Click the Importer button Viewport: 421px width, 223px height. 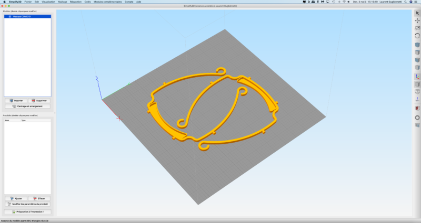15,100
